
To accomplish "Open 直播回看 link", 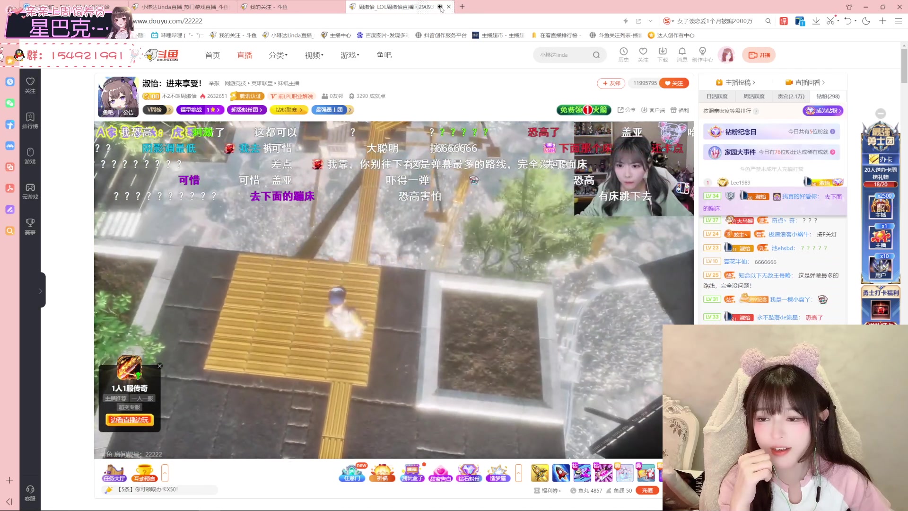I will click(x=805, y=82).
